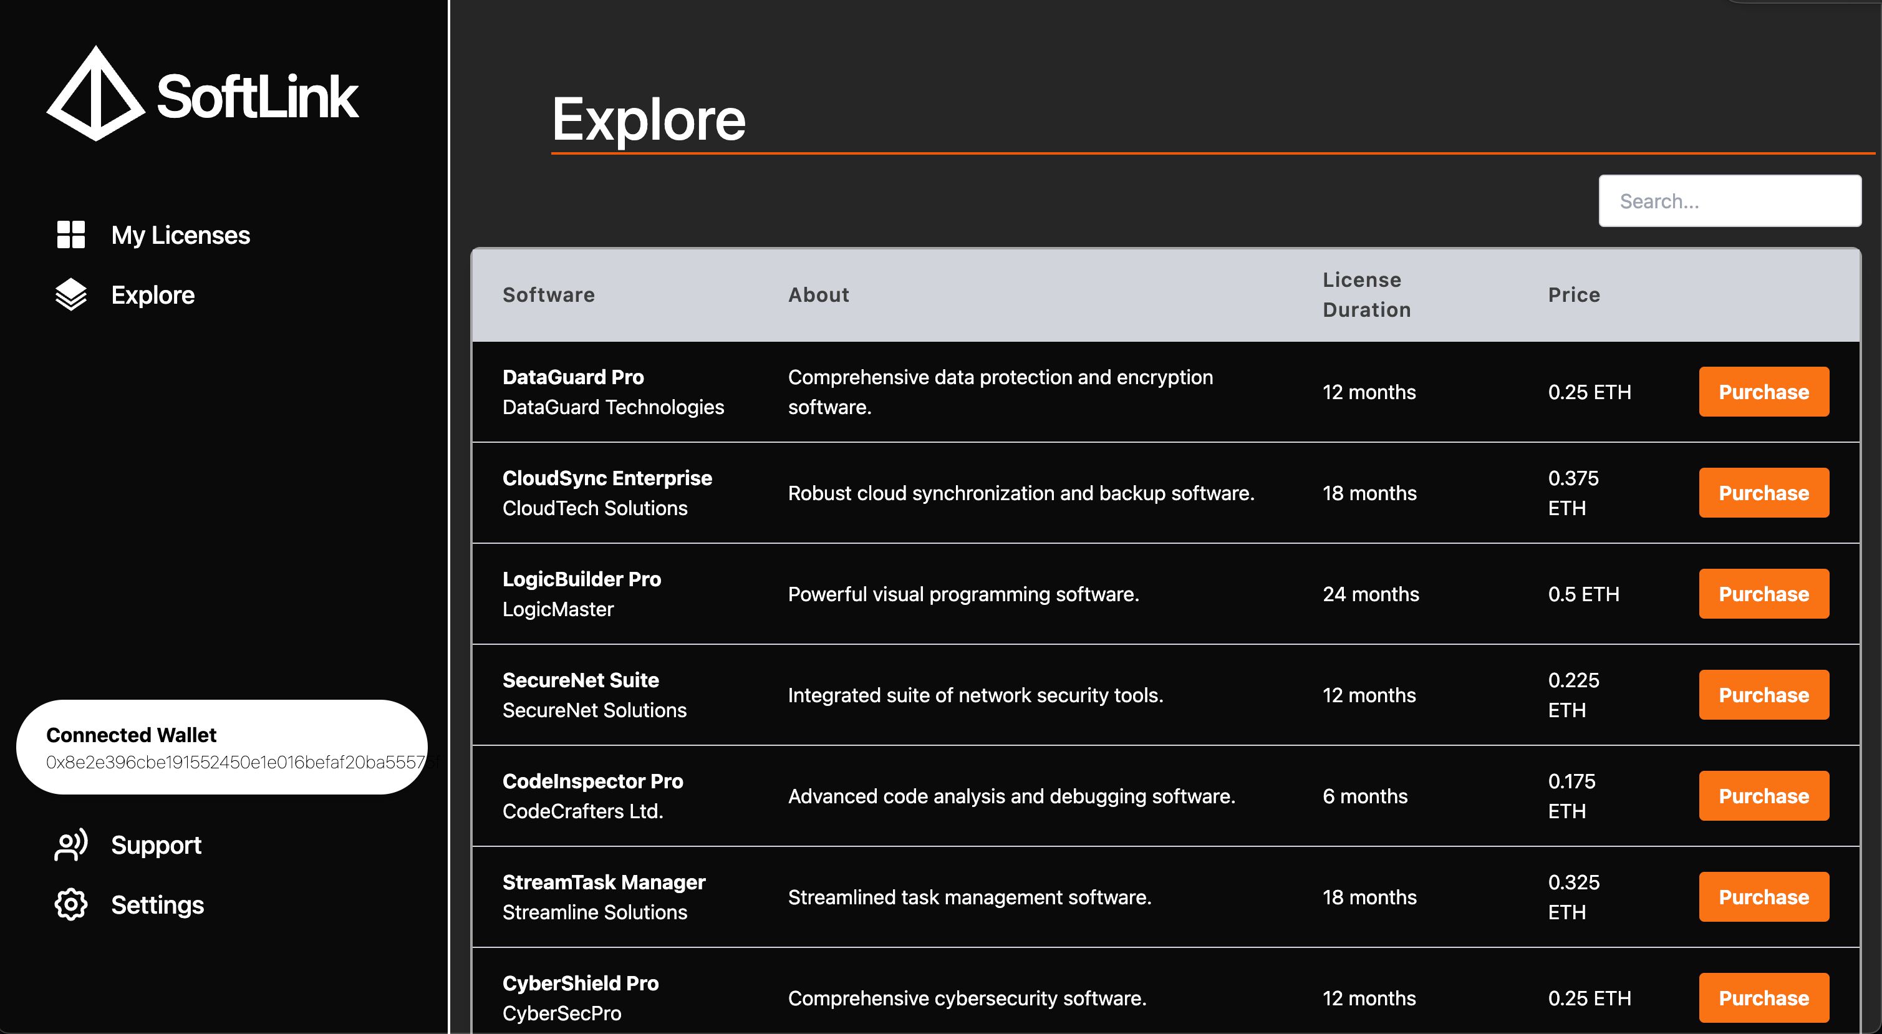Click the About column header
1882x1034 pixels.
(818, 295)
